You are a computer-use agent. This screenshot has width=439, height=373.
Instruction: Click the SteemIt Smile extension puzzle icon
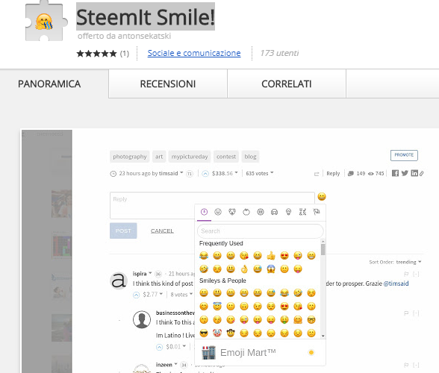point(46,21)
